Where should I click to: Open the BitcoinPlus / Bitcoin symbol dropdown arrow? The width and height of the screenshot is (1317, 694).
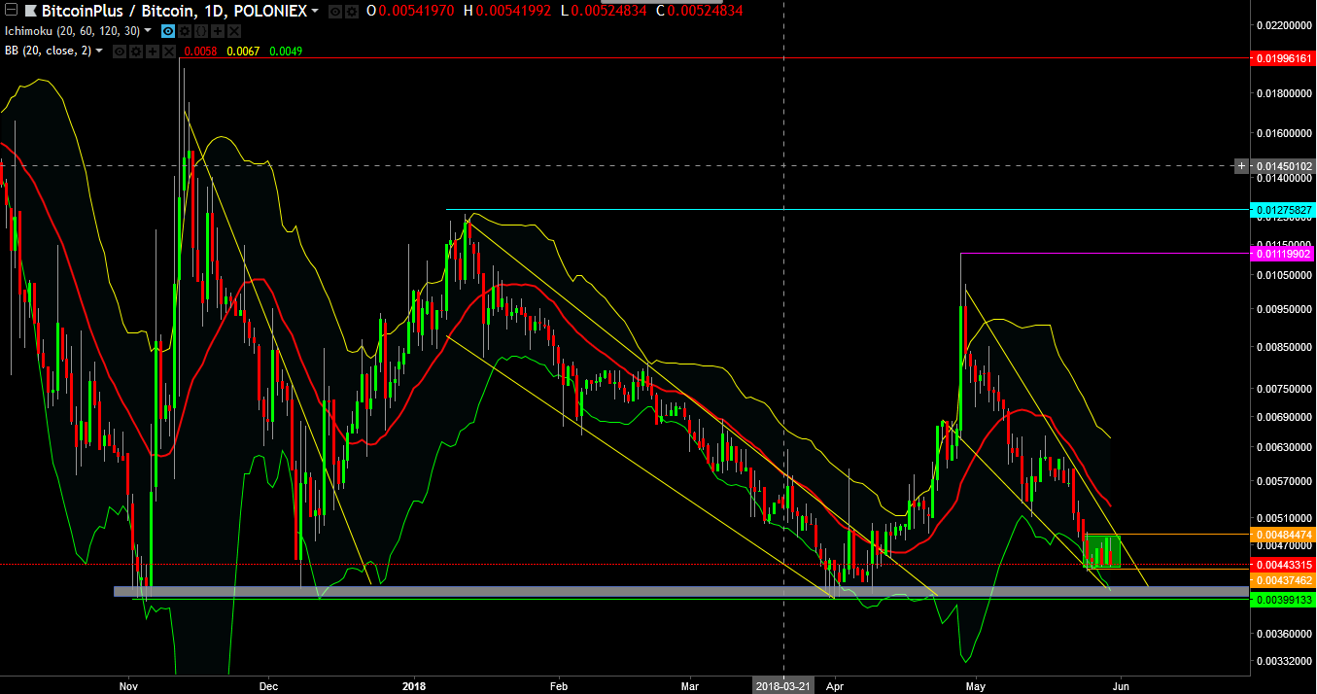(314, 11)
